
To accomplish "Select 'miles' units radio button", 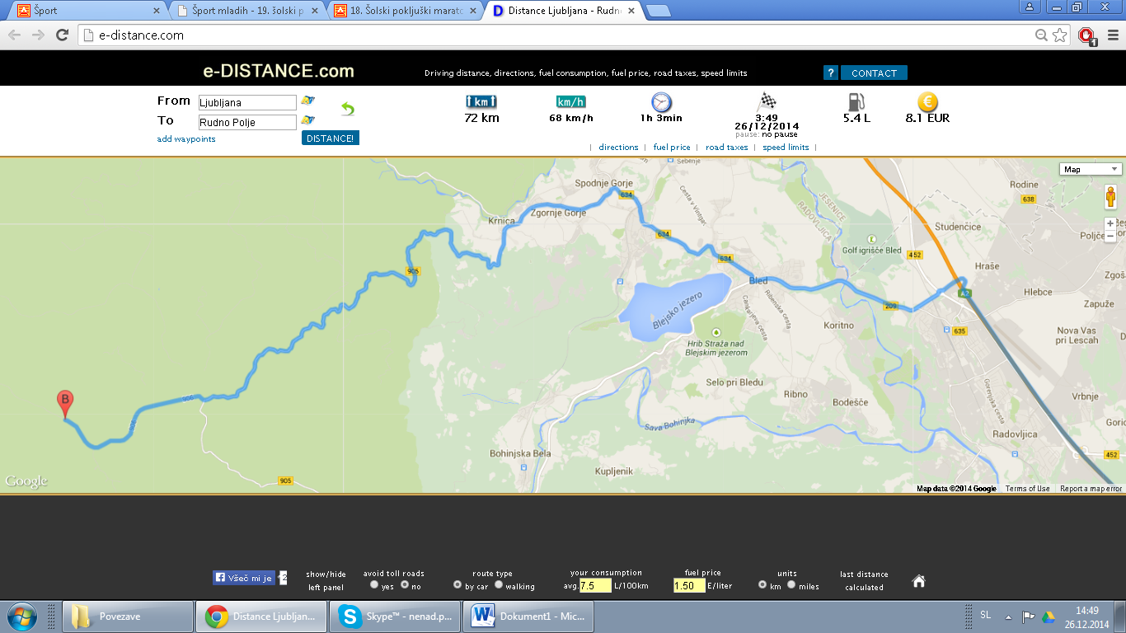I will [791, 585].
